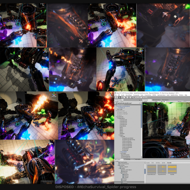Toggle the 2D view button in Scene
Screen dimensions: 190x190
coord(156,101)
